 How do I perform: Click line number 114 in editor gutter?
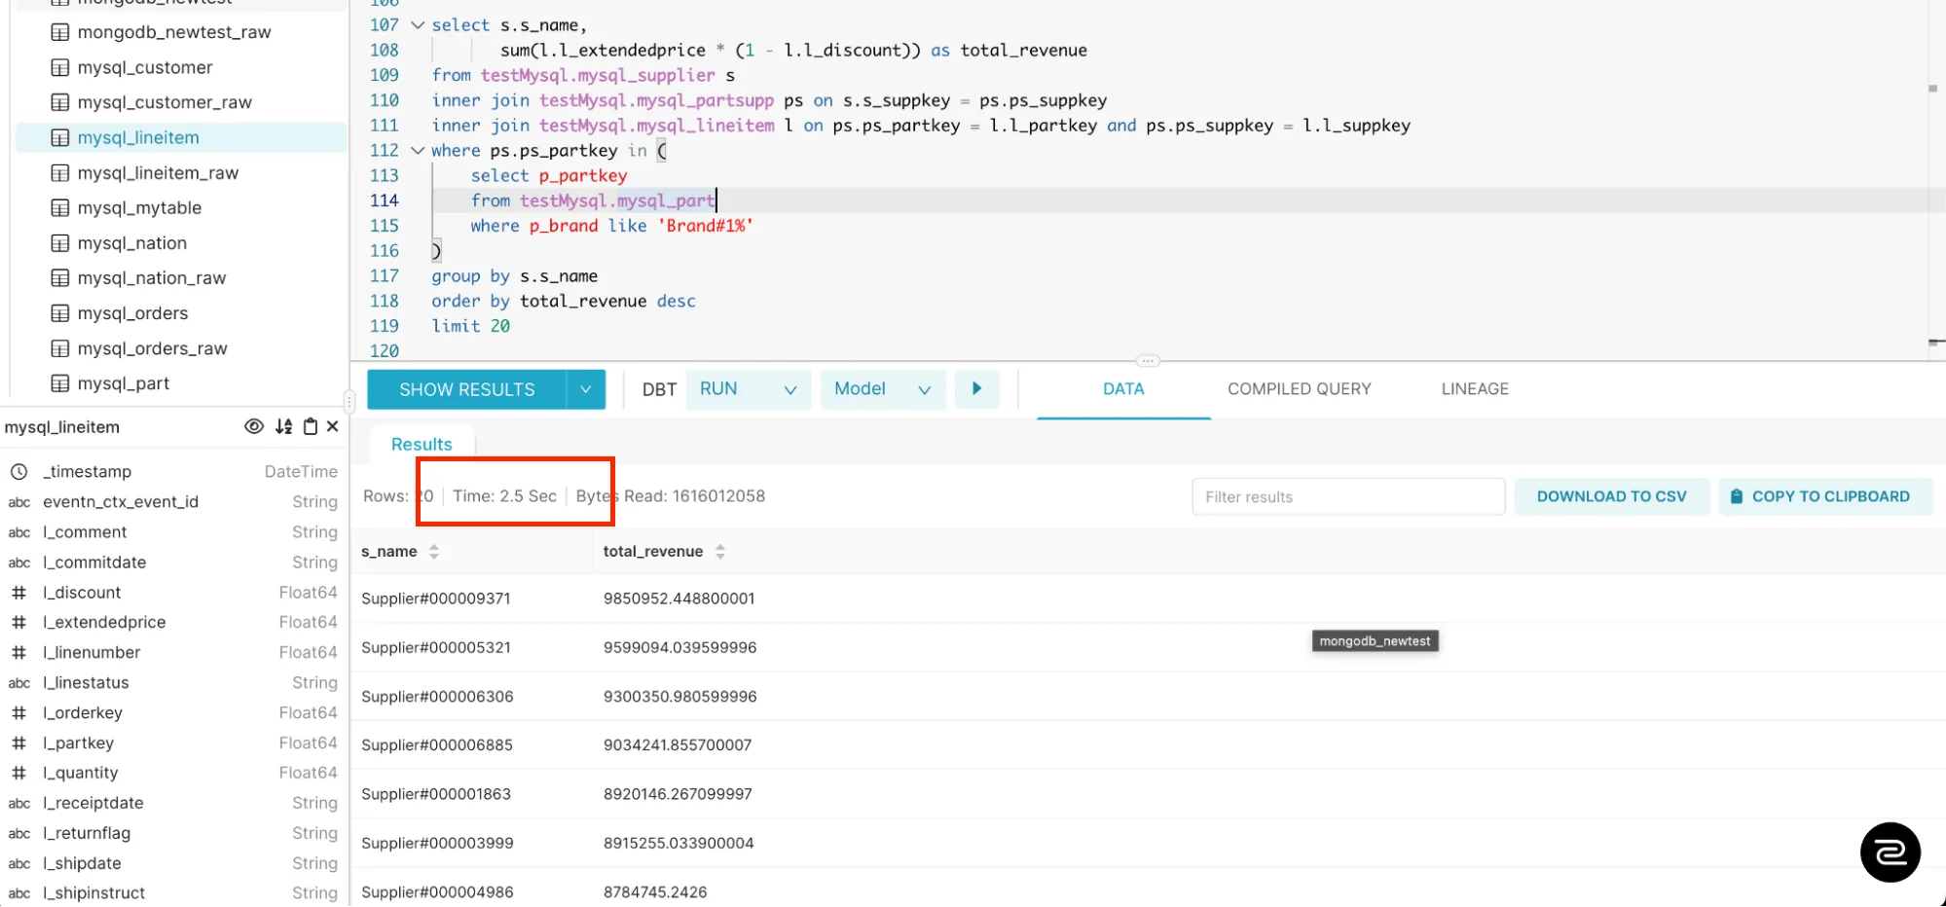(x=385, y=200)
